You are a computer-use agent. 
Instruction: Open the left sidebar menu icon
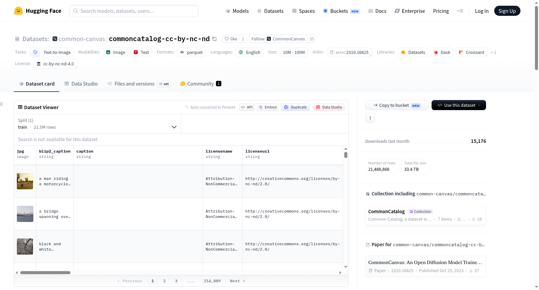1,104
